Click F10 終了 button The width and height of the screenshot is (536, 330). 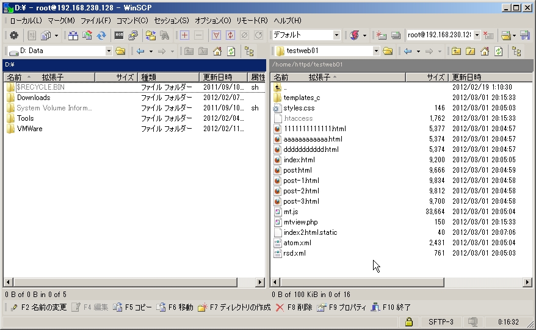[391, 307]
